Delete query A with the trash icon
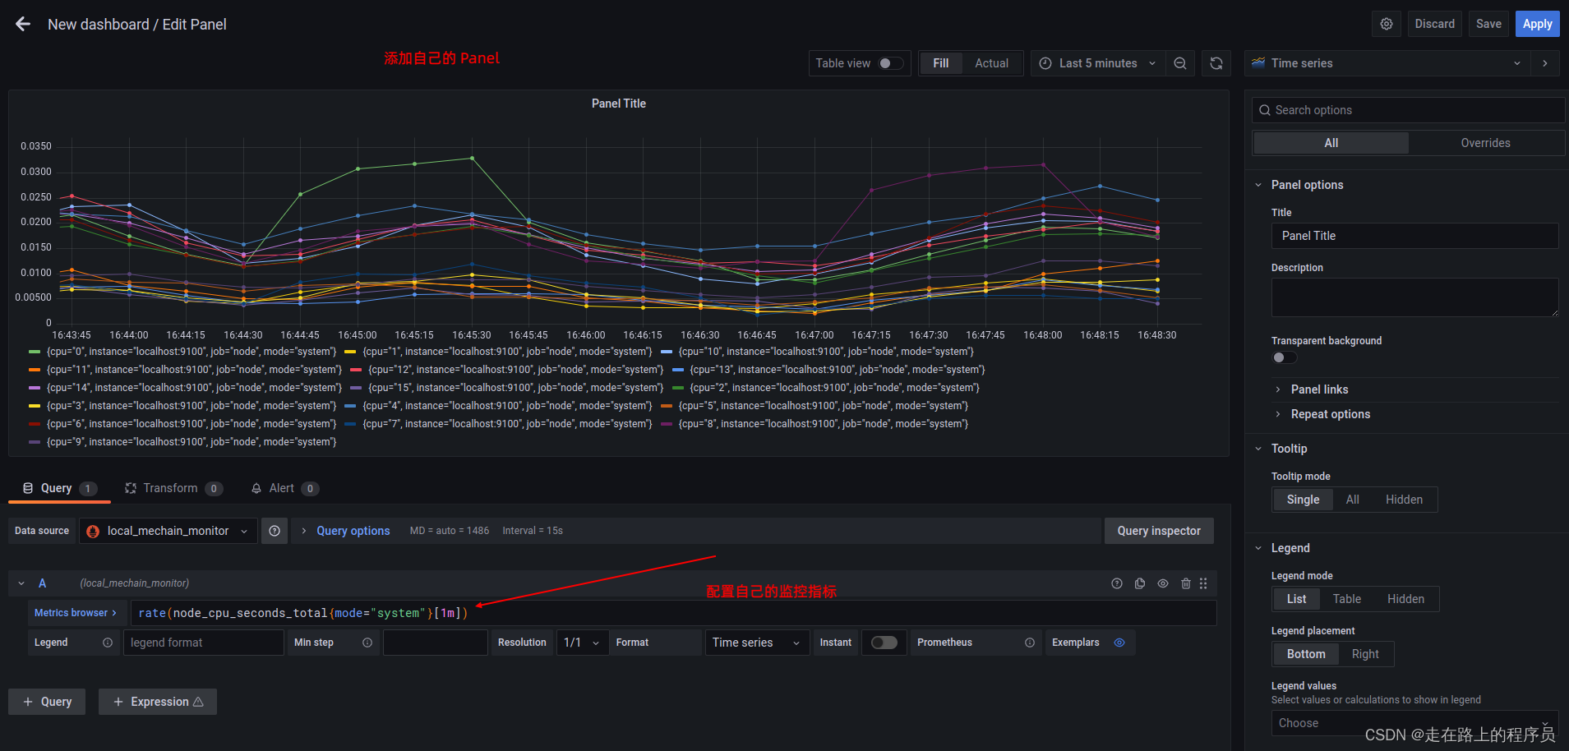This screenshot has width=1569, height=751. 1185,583
